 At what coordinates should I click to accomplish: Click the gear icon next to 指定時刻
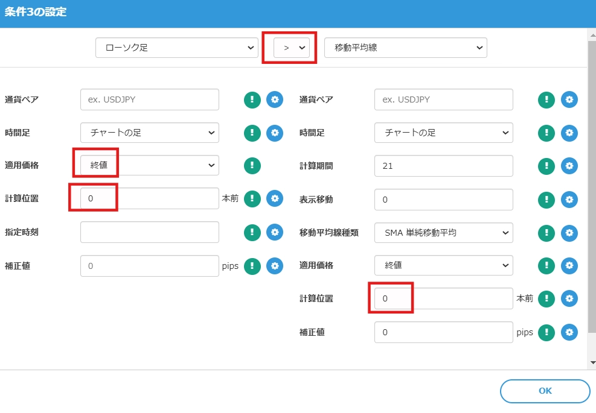pos(275,232)
